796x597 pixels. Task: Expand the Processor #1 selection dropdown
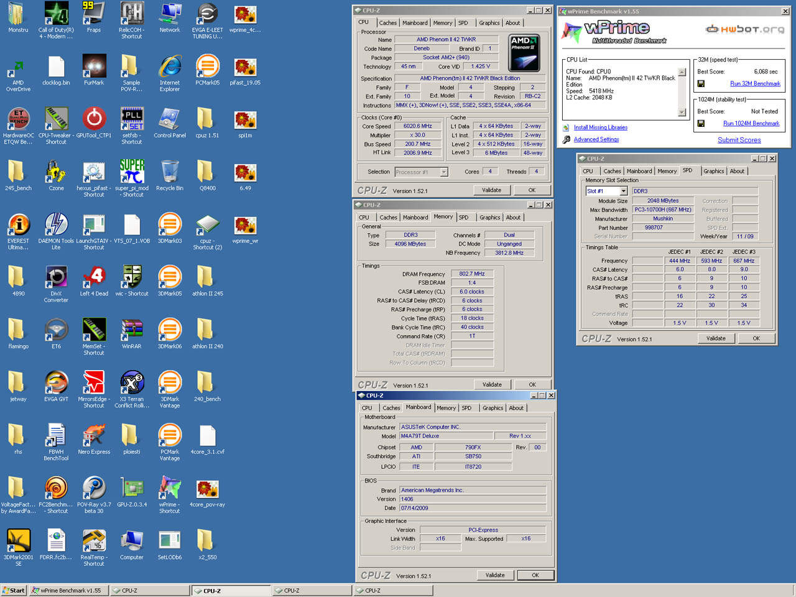pyautogui.click(x=444, y=172)
